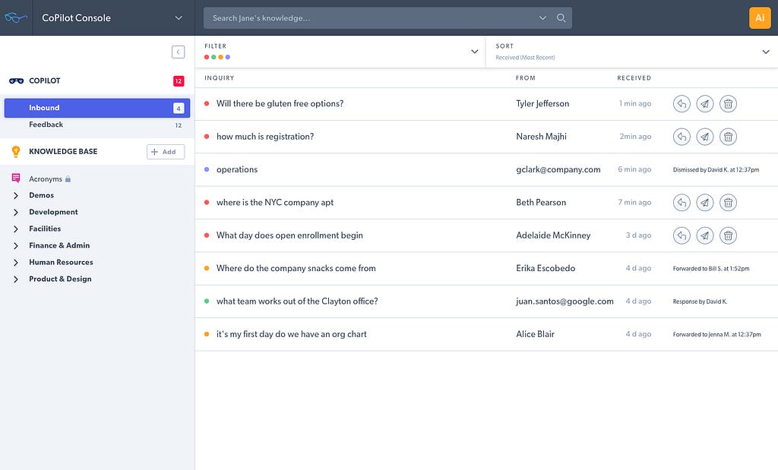Click 'Response by David K.' status
778x470 pixels.
click(x=700, y=301)
